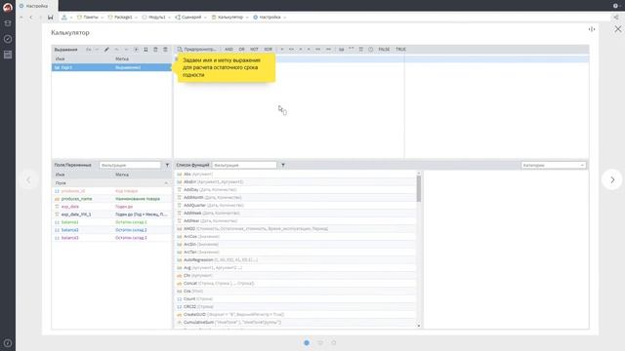Screen dimensions: 625x351
Task: Insert the quotes operator icon
Action: [x=352, y=49]
